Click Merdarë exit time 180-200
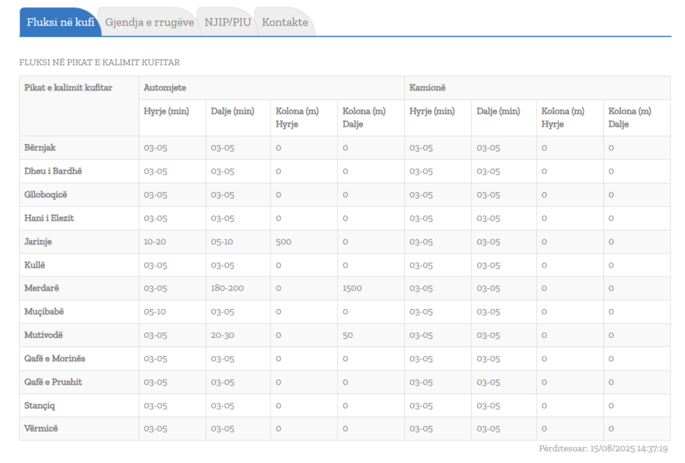 click(227, 288)
